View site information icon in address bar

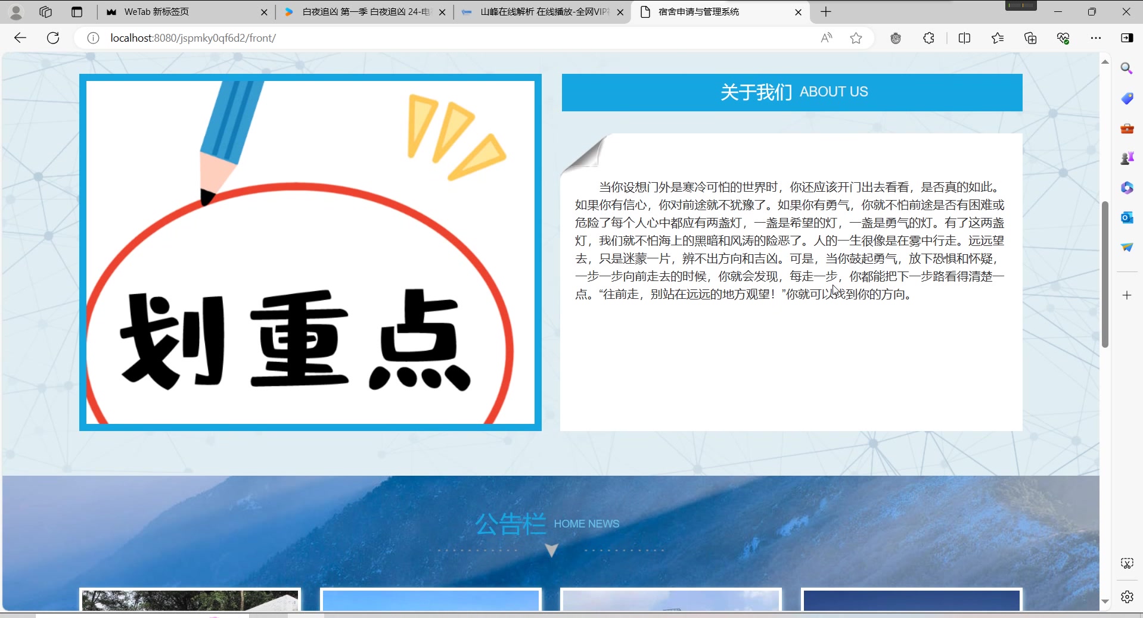pyautogui.click(x=93, y=38)
